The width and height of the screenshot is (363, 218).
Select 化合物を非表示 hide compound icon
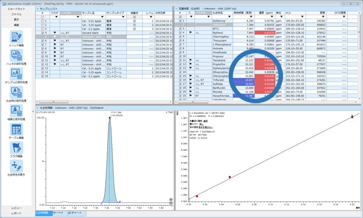[x=16, y=166]
